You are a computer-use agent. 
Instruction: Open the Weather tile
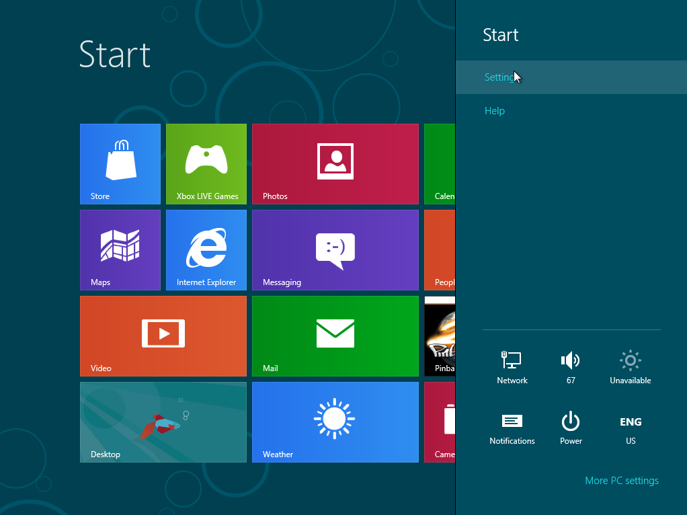335,422
